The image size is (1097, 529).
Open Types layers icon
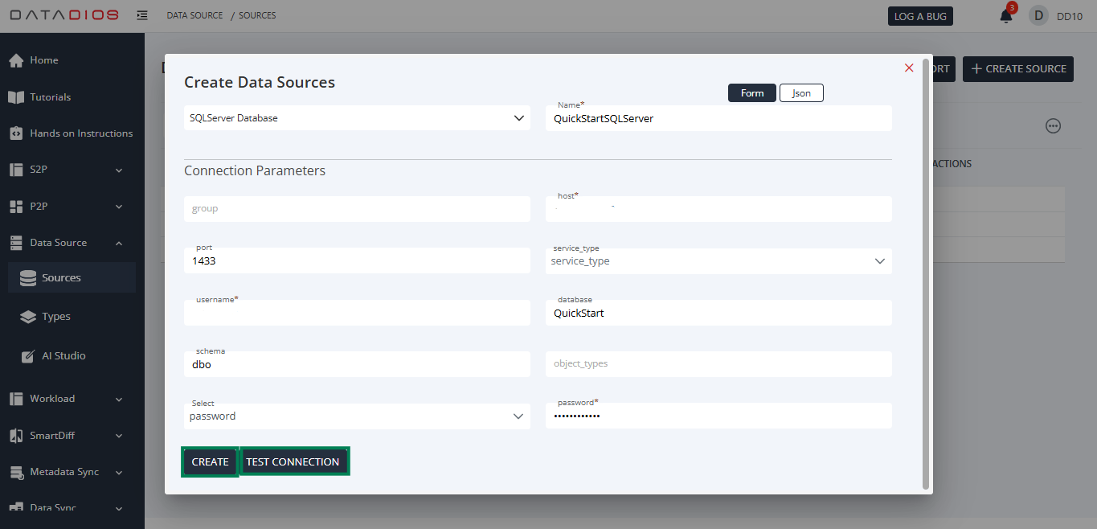tap(28, 317)
